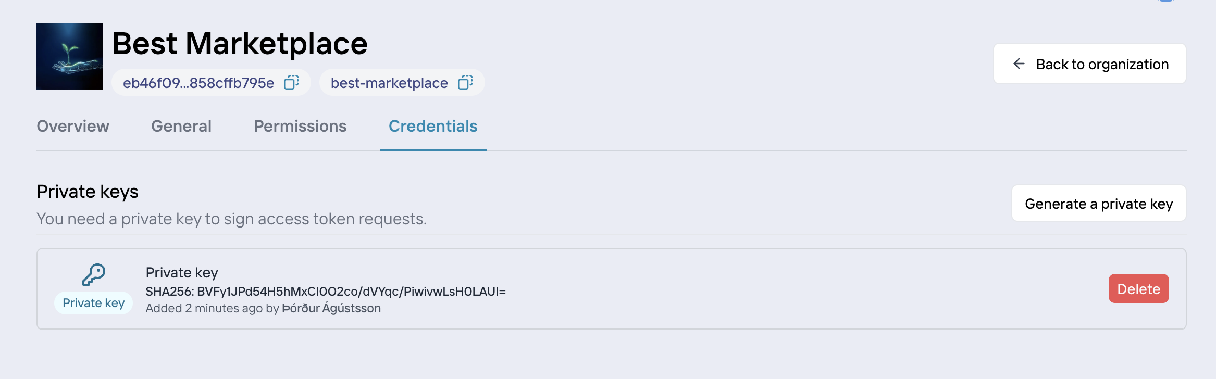
Task: Delete the private key
Action: (x=1138, y=288)
